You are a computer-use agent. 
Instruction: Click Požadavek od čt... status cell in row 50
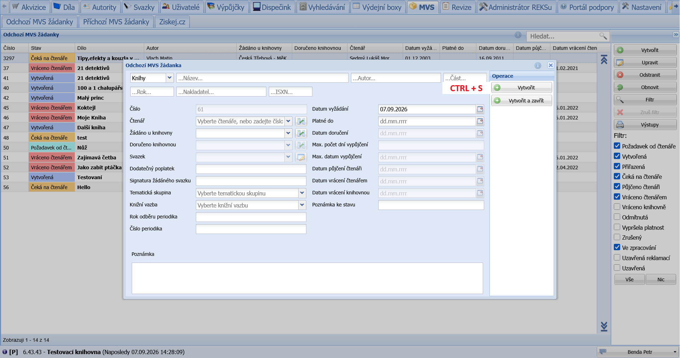[x=52, y=148]
